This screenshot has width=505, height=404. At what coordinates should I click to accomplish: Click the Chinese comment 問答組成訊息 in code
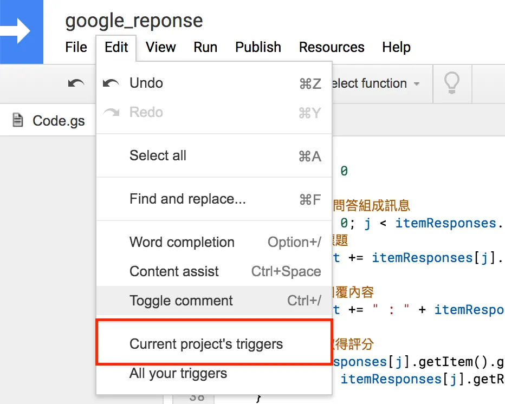pyautogui.click(x=371, y=205)
